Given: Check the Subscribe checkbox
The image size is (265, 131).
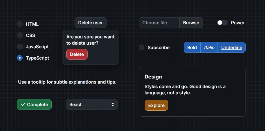Looking at the screenshot, I should (x=142, y=47).
